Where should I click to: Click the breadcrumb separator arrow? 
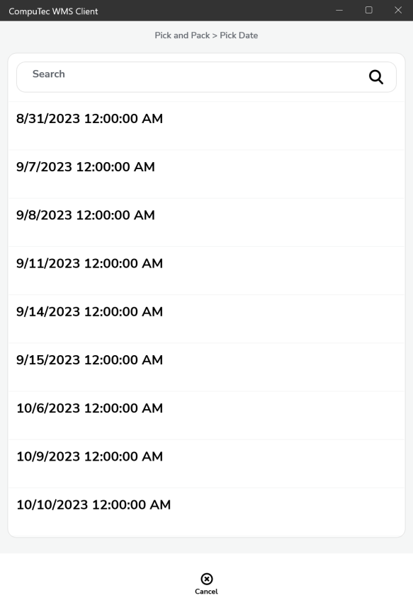215,36
